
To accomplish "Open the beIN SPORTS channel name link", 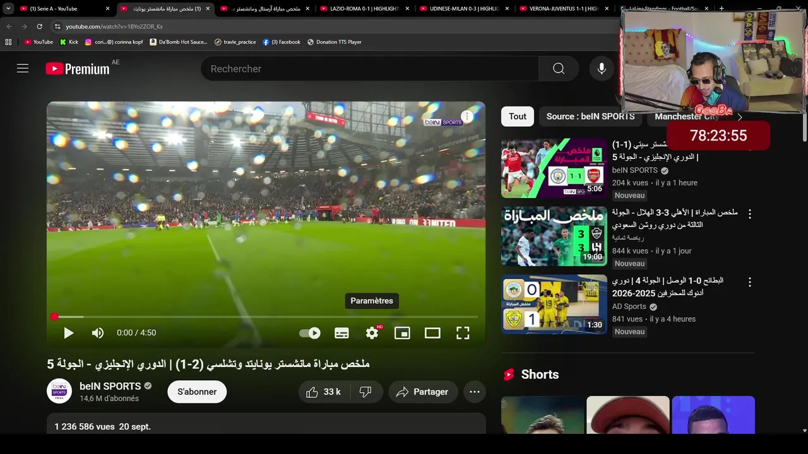I will 110,386.
